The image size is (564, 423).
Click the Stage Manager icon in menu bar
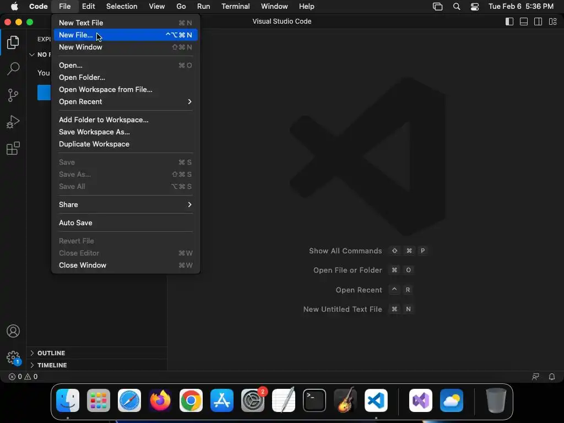pyautogui.click(x=437, y=7)
